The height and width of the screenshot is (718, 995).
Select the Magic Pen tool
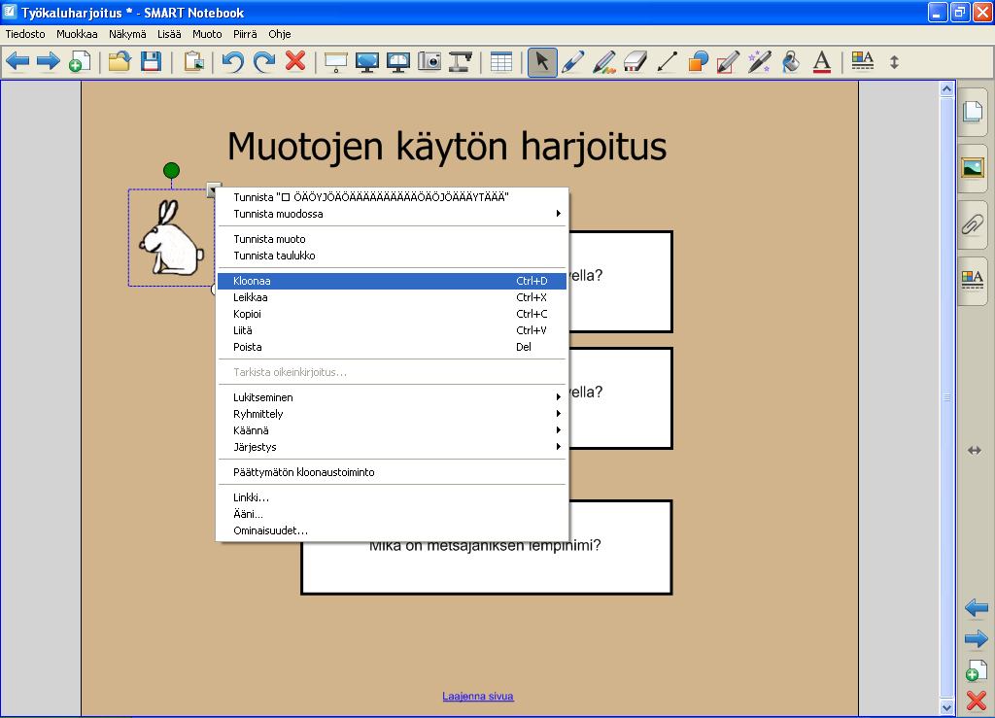(x=760, y=61)
